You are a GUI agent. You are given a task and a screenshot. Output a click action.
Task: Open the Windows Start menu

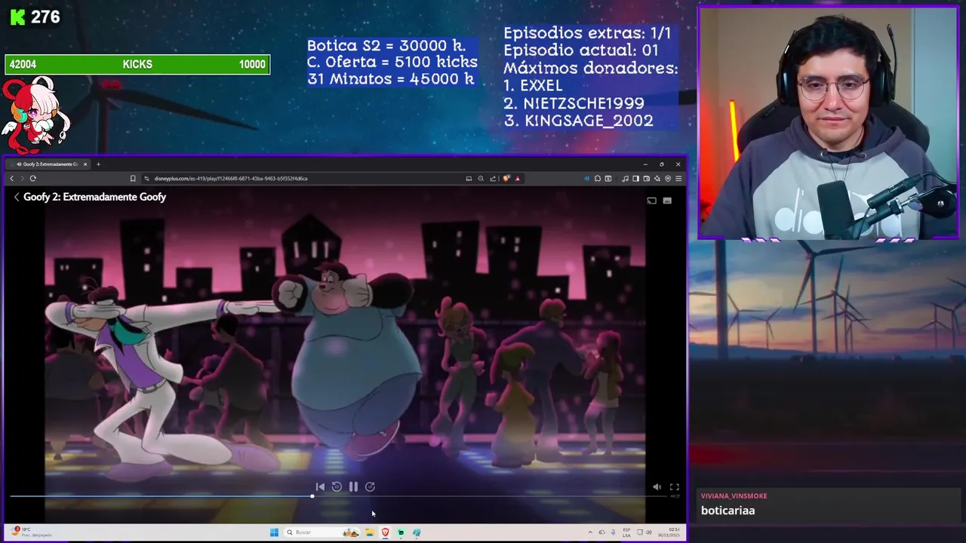tap(274, 532)
